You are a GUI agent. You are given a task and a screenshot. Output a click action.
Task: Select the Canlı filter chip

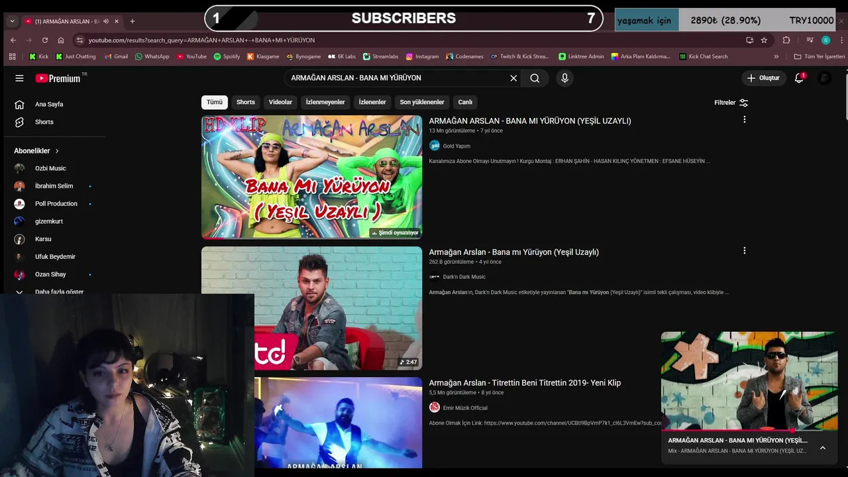465,102
